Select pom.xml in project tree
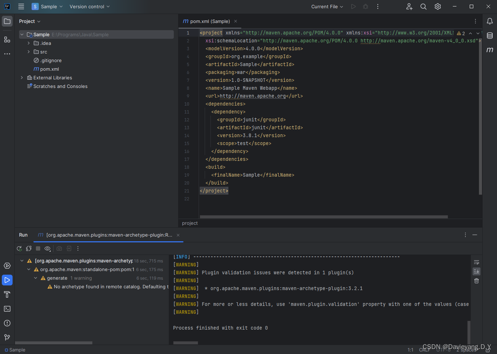The width and height of the screenshot is (497, 354). [46, 69]
